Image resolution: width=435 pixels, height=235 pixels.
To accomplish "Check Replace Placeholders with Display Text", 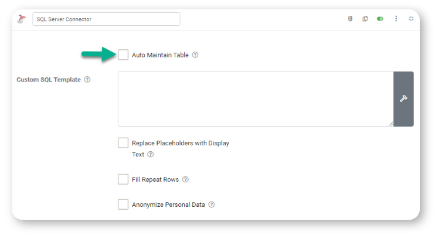I will click(123, 143).
